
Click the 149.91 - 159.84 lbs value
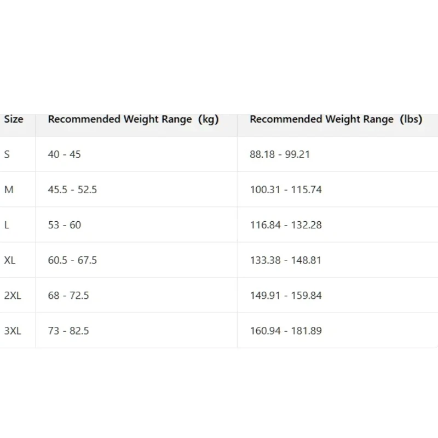coord(286,296)
